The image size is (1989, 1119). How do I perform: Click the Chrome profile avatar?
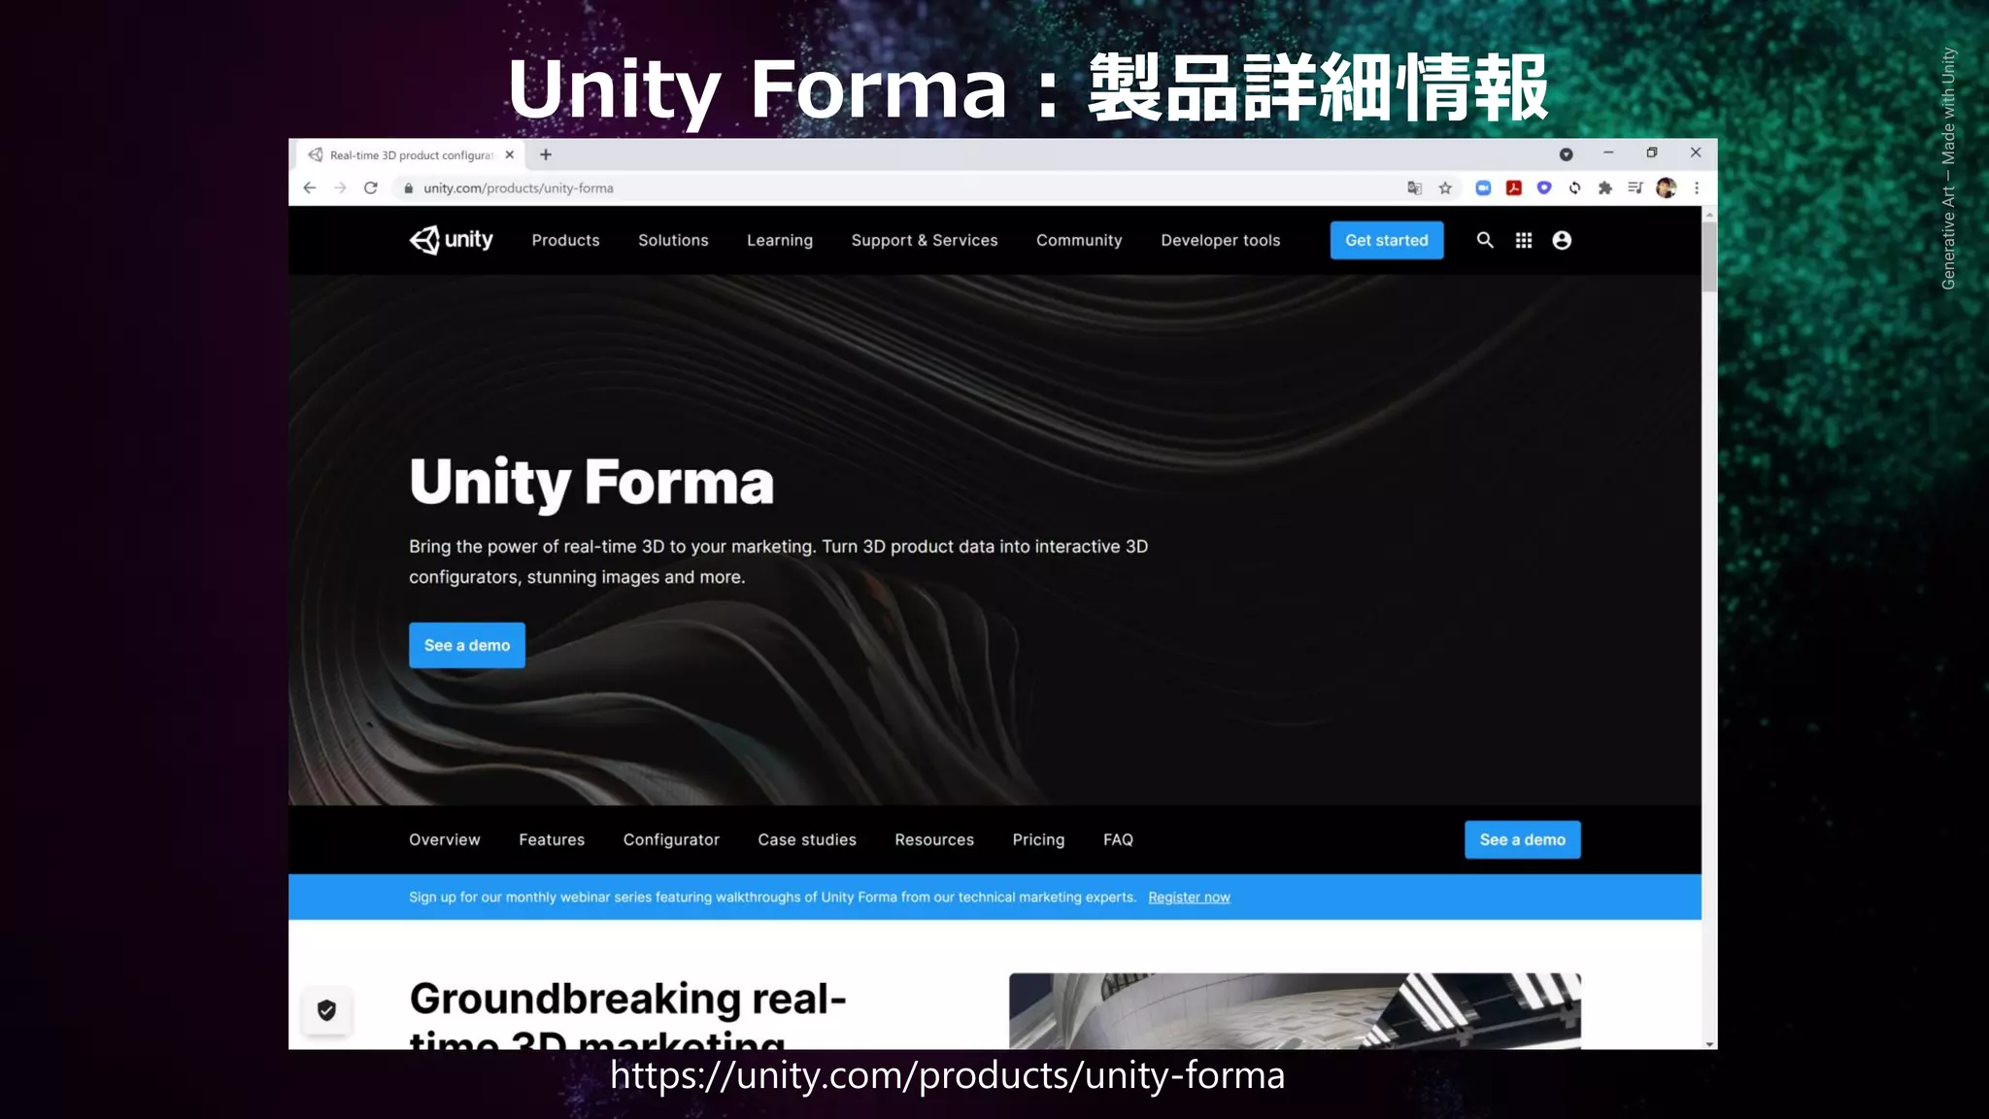click(1667, 188)
